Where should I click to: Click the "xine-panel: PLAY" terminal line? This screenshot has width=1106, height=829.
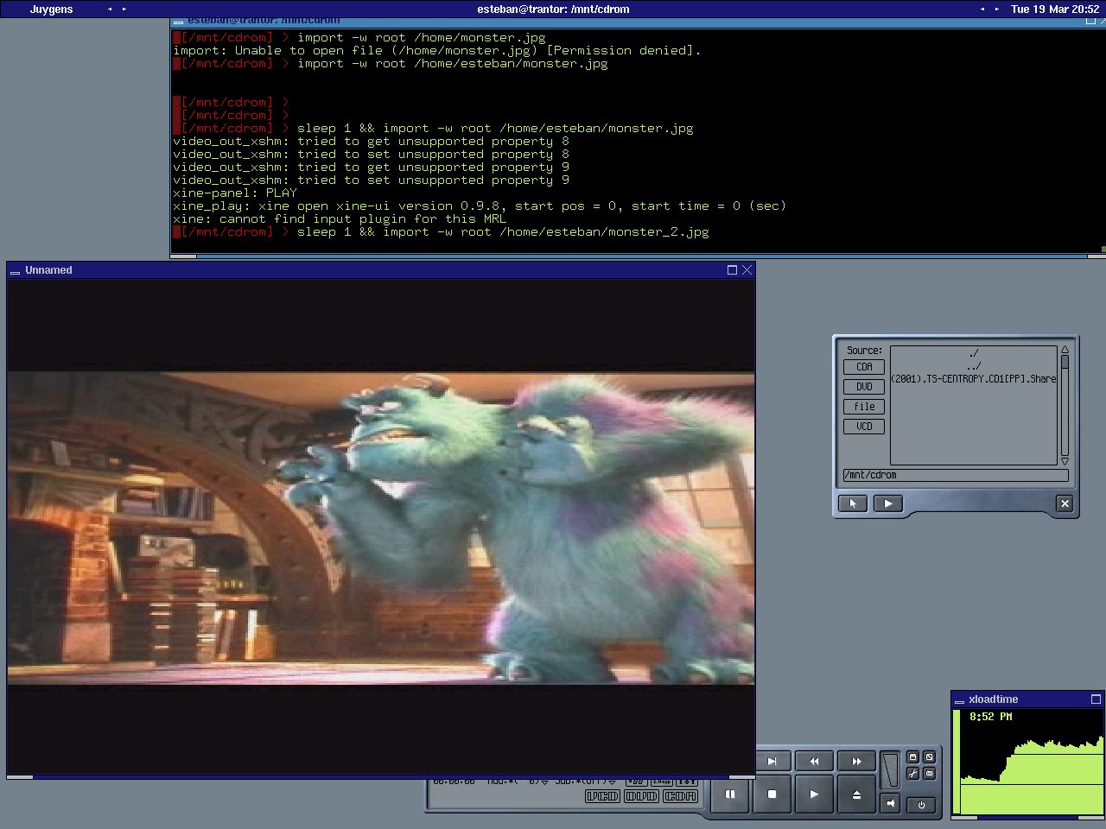(235, 193)
